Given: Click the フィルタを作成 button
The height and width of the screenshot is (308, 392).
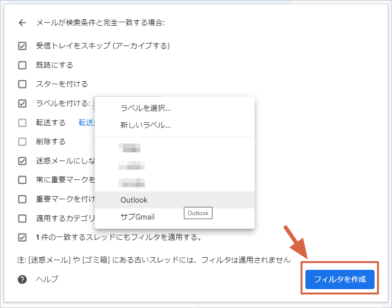Looking at the screenshot, I should point(339,279).
